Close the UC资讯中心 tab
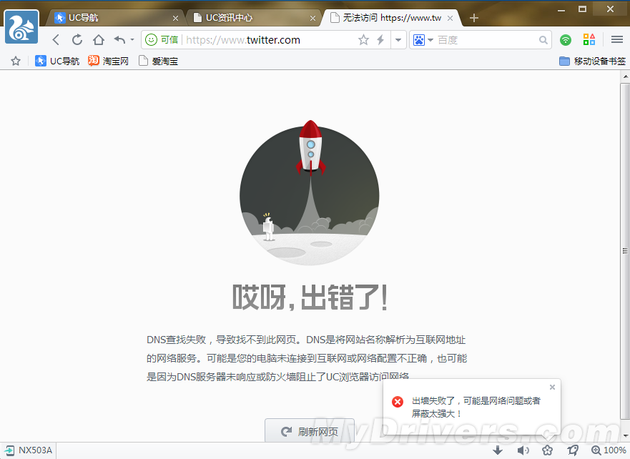630x459 pixels. 313,18
